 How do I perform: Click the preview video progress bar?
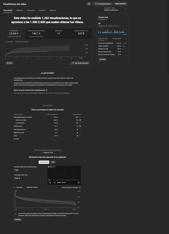tap(64, 180)
